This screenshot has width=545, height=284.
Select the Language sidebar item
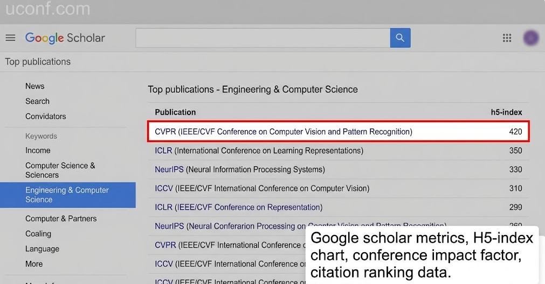[42, 249]
